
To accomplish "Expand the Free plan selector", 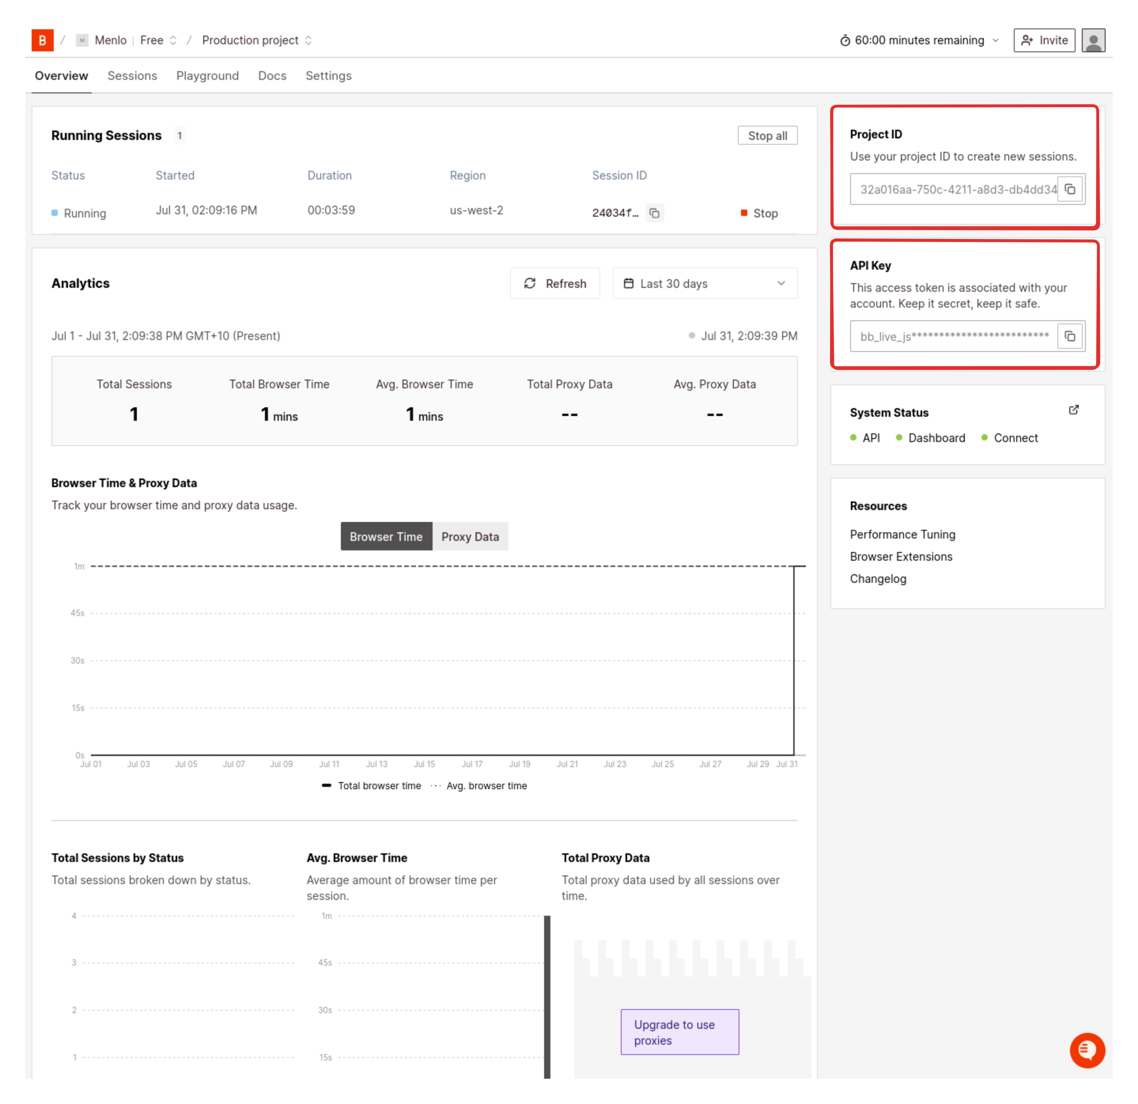I will click(173, 40).
